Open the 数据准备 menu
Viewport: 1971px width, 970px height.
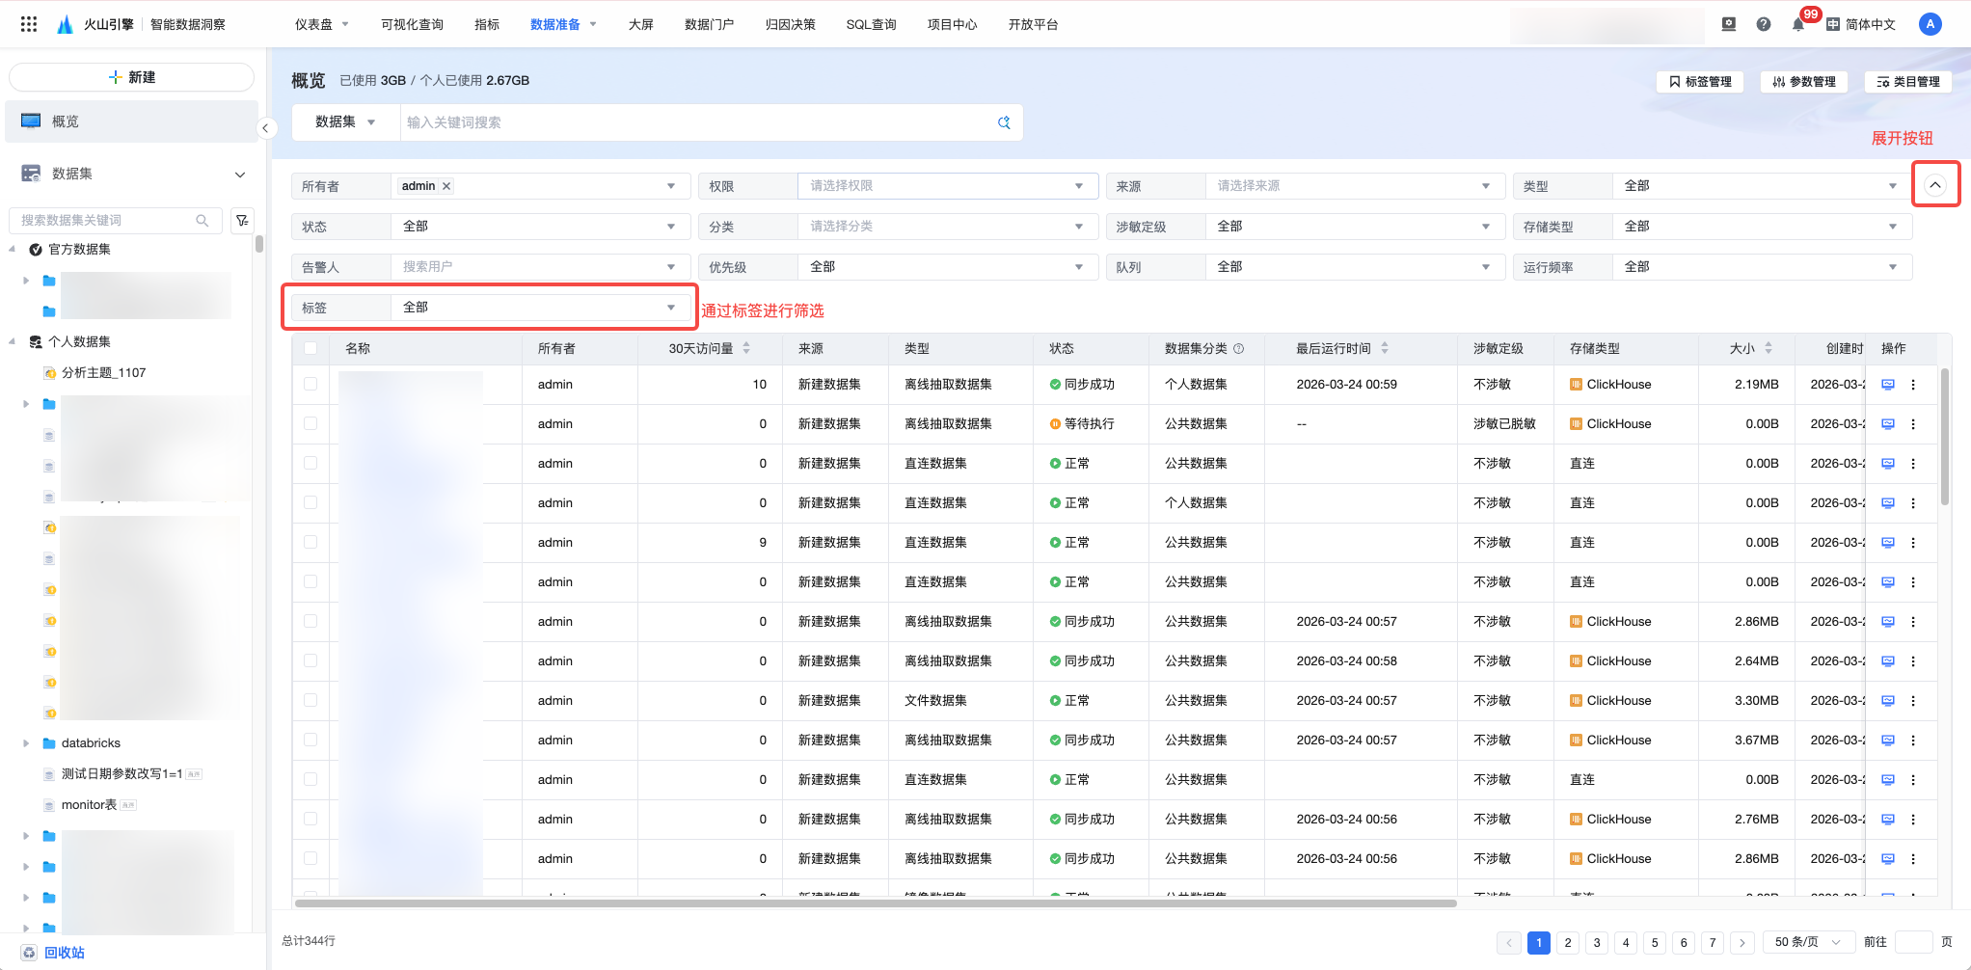point(562,24)
